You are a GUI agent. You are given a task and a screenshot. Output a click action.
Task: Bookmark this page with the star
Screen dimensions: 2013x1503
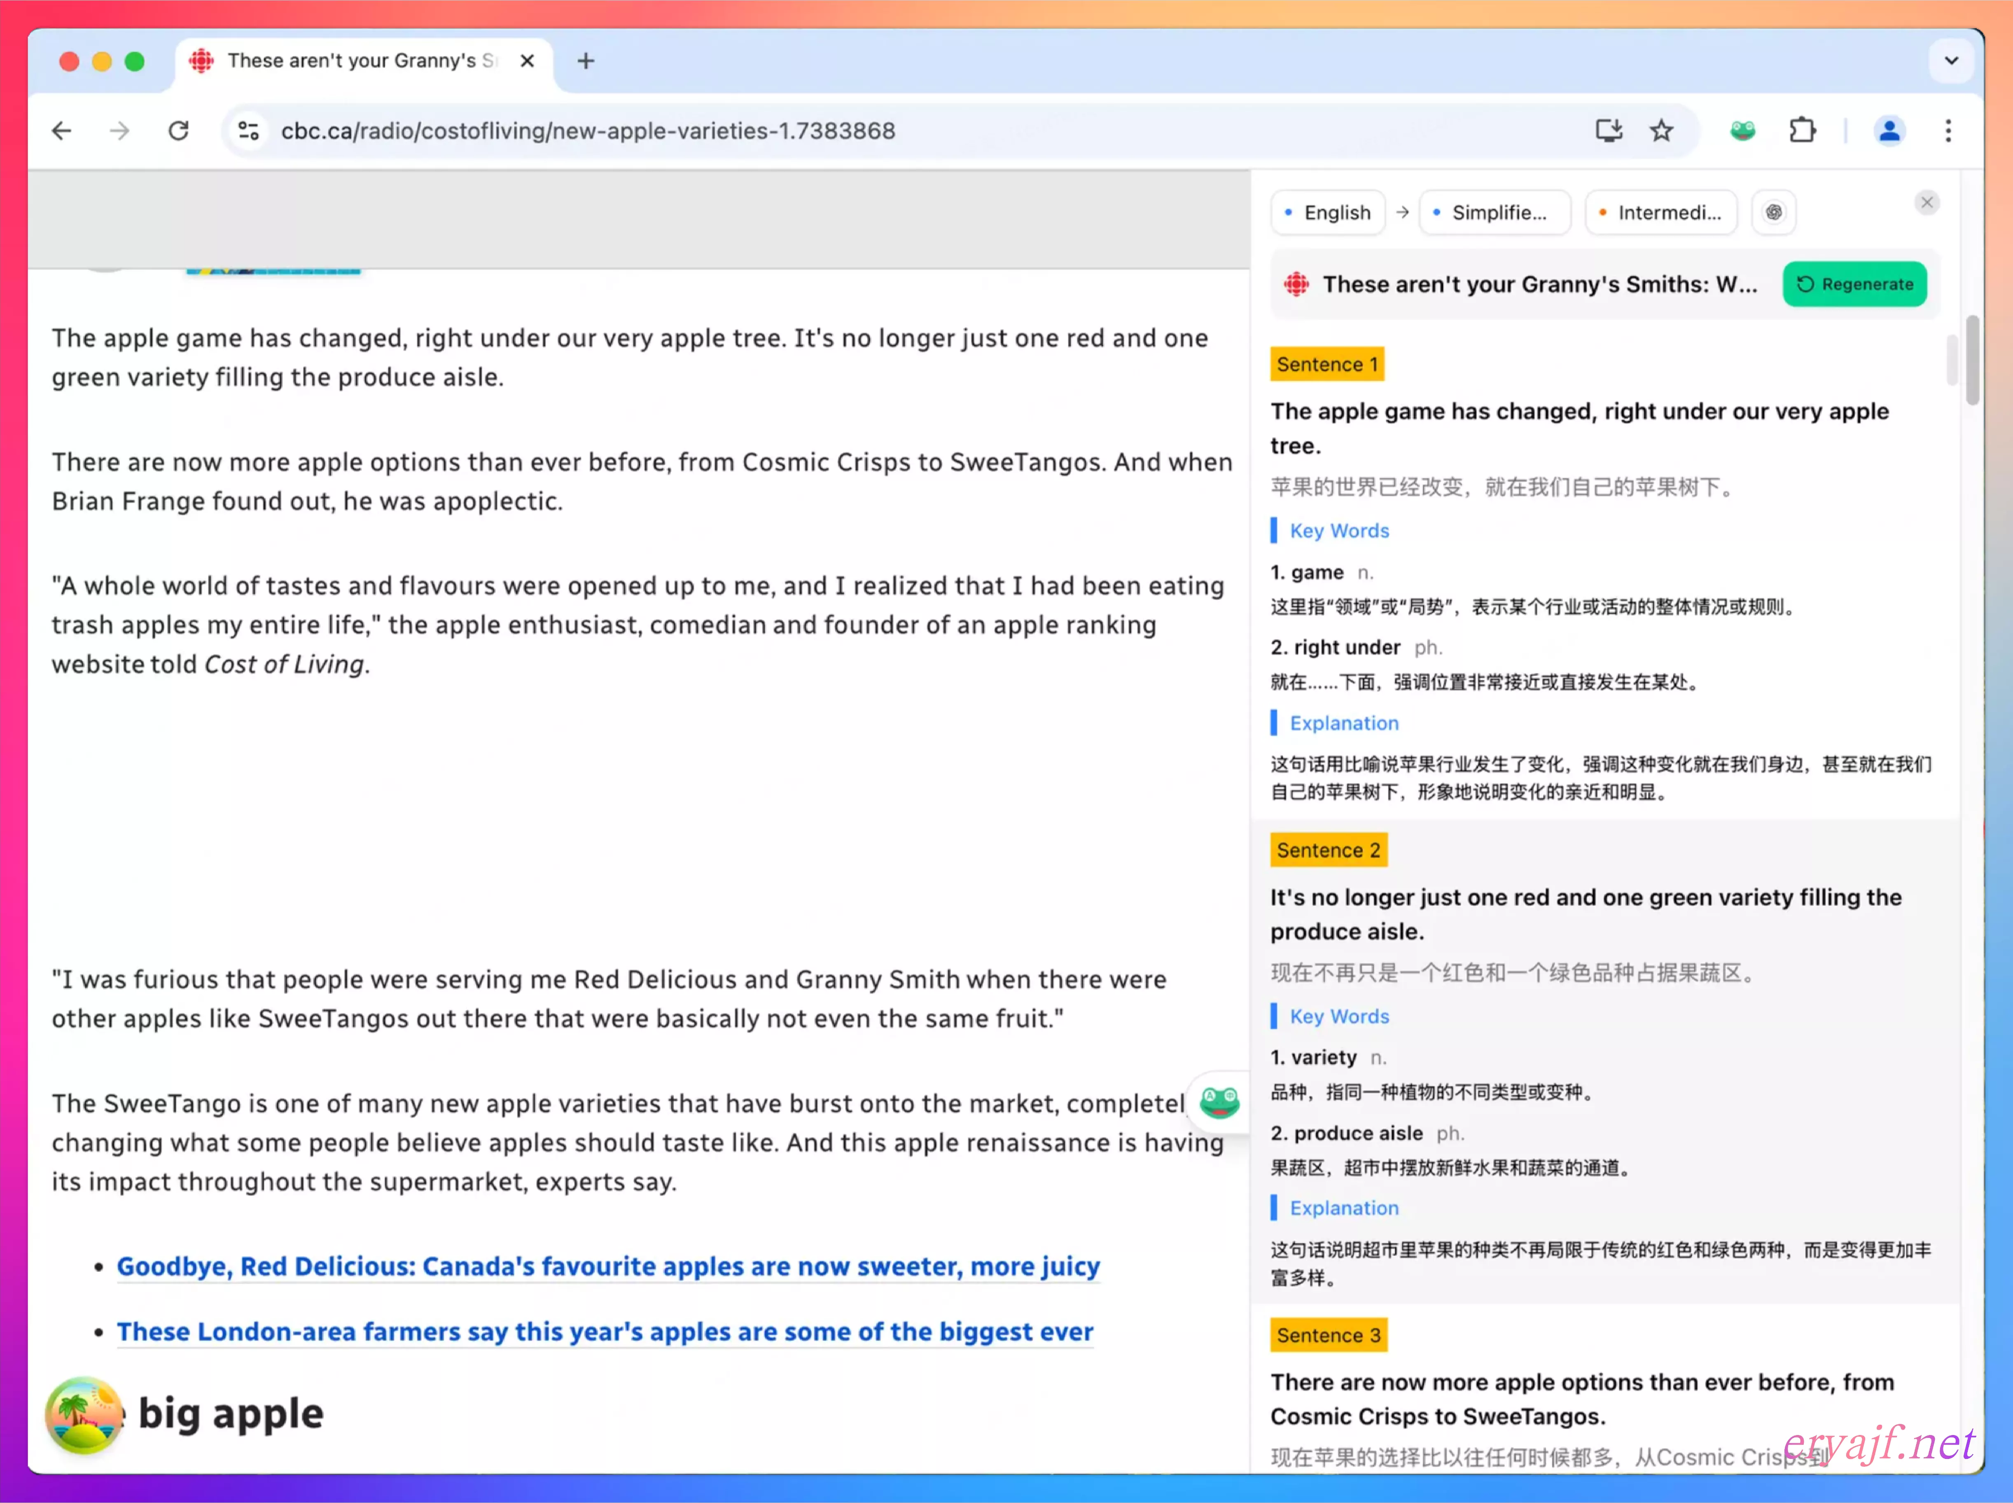(1662, 131)
